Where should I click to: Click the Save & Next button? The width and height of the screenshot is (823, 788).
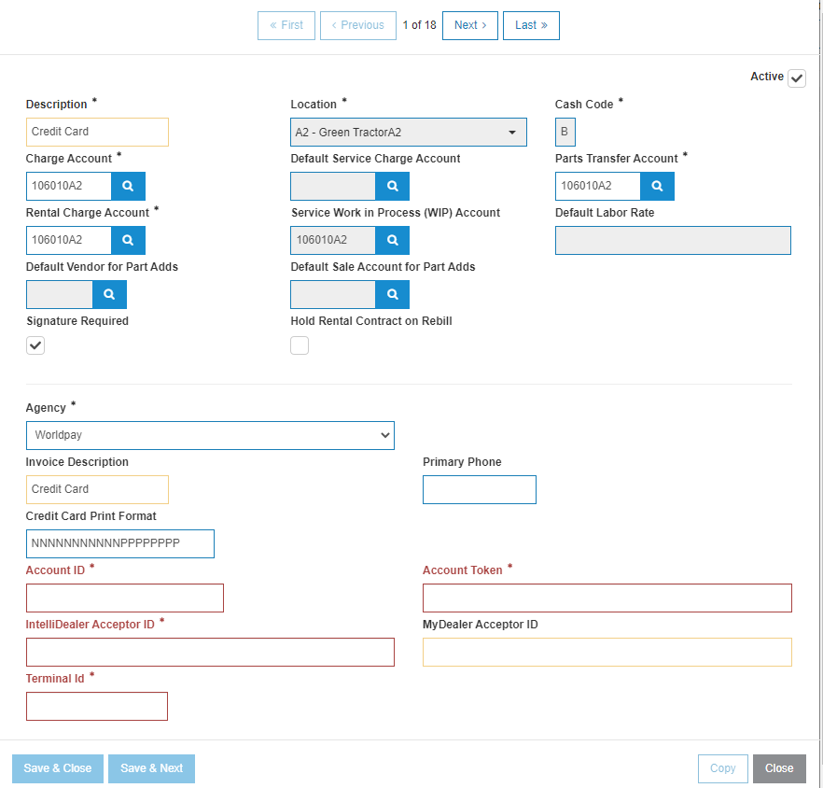click(152, 768)
